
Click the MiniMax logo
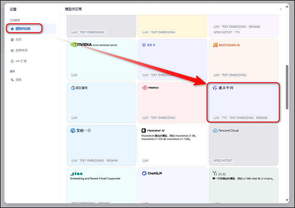tap(150, 88)
